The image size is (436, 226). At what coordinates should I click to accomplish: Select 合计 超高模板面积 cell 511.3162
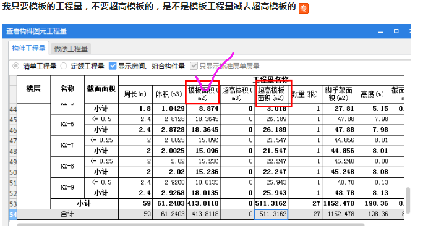point(271,214)
